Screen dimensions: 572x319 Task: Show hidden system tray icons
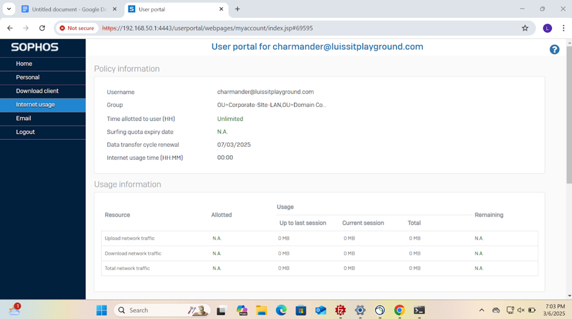coord(482,310)
